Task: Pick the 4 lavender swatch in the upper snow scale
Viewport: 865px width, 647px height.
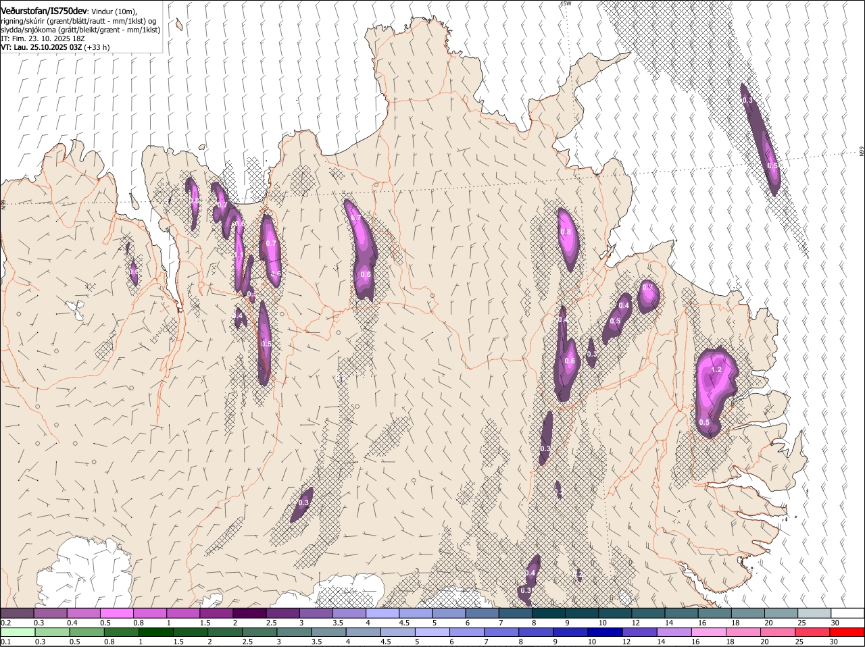Action: pyautogui.click(x=382, y=613)
